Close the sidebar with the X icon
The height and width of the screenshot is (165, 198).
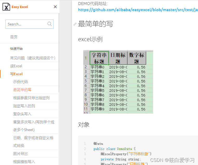pos(55,7)
